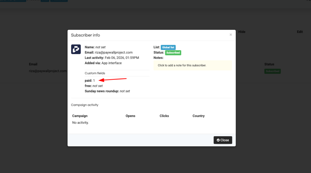311x173 pixels.
Task: Click the Global list badge
Action: click(x=168, y=47)
